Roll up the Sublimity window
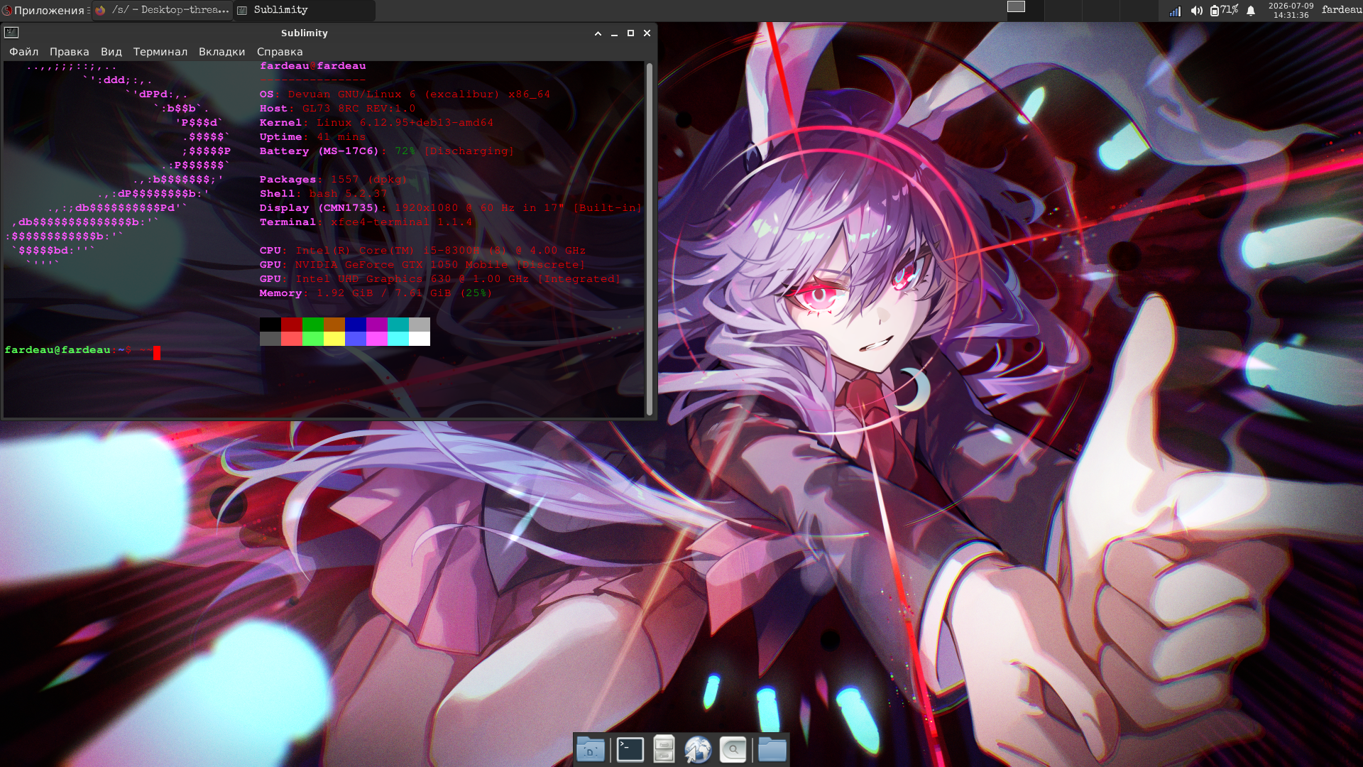This screenshot has width=1363, height=767. point(598,33)
